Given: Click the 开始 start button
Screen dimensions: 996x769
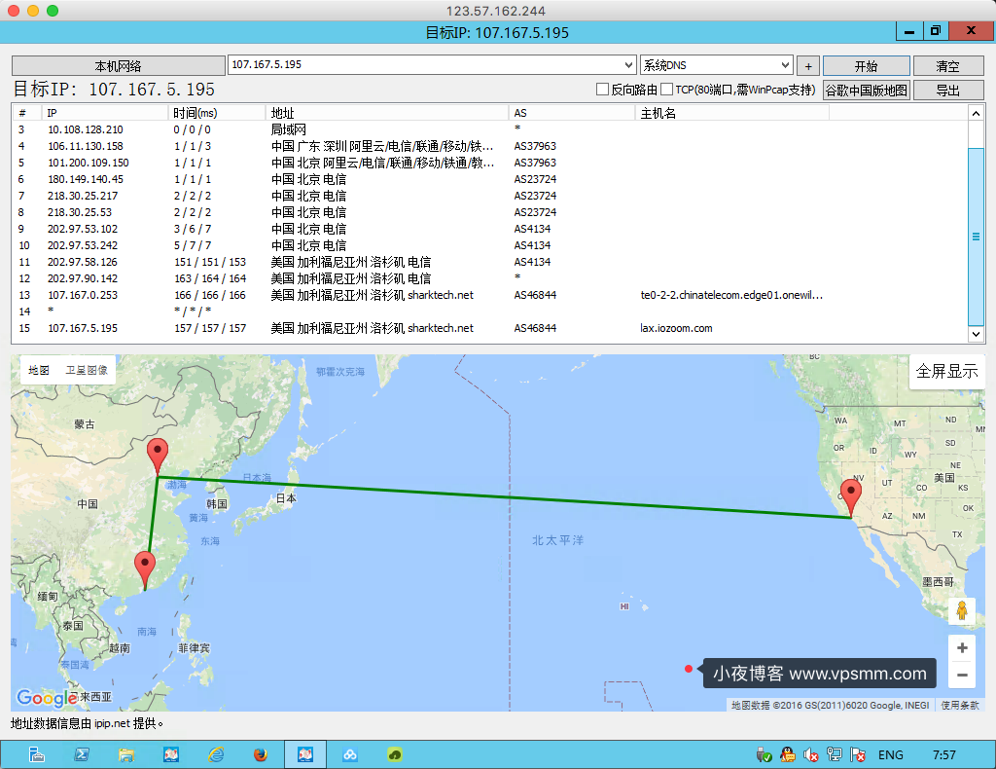Looking at the screenshot, I should [867, 66].
